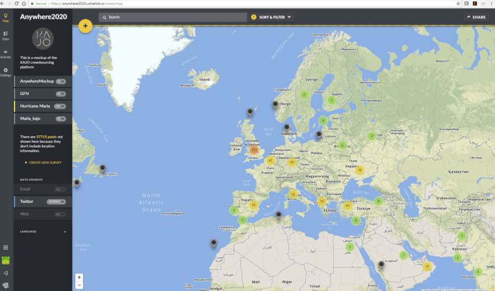Open the Map view in sidebar
The image size is (495, 291).
[6, 18]
